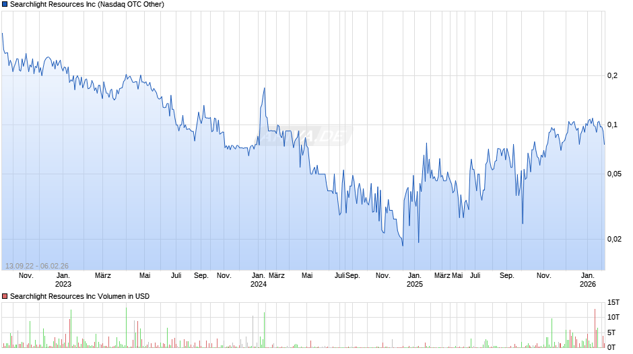The height and width of the screenshot is (354, 633).
Task: Click the 0,05 price axis label
Action: 614,174
